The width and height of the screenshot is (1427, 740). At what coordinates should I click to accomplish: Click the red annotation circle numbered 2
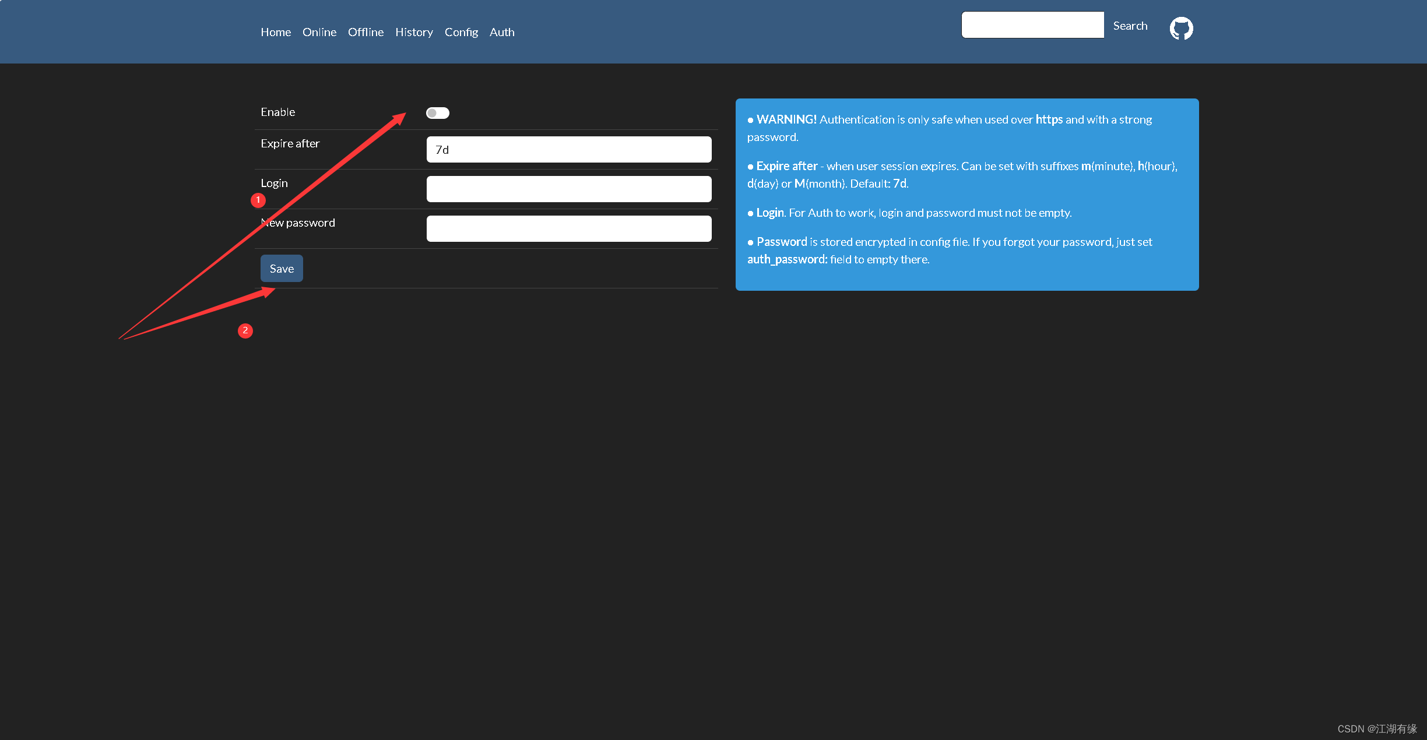point(245,331)
